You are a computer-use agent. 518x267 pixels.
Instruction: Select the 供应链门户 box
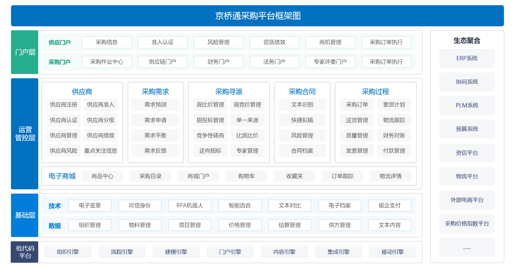coord(163,62)
